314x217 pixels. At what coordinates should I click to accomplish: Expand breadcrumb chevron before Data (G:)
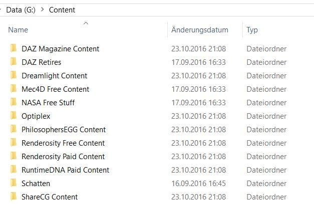click(x=2, y=9)
